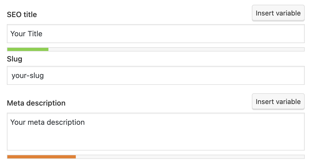The width and height of the screenshot is (310, 166).
Task: Click 'Your meta description' placeholder text
Action: click(x=47, y=122)
